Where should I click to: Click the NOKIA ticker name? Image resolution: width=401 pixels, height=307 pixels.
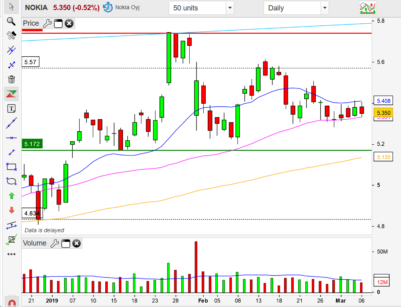point(36,8)
